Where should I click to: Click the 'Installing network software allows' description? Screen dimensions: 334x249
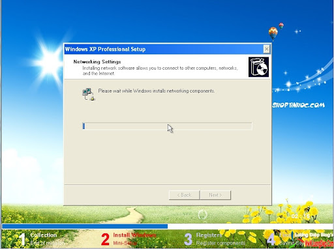160,70
